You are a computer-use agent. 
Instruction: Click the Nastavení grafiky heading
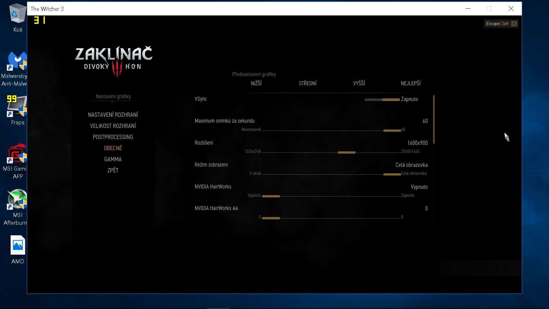point(113,96)
